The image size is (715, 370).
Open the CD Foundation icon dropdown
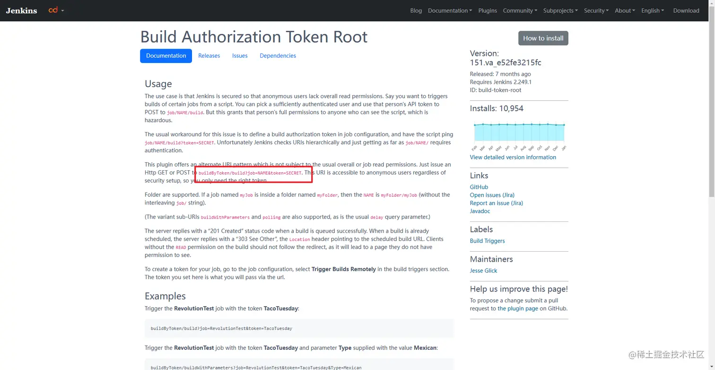coord(56,10)
